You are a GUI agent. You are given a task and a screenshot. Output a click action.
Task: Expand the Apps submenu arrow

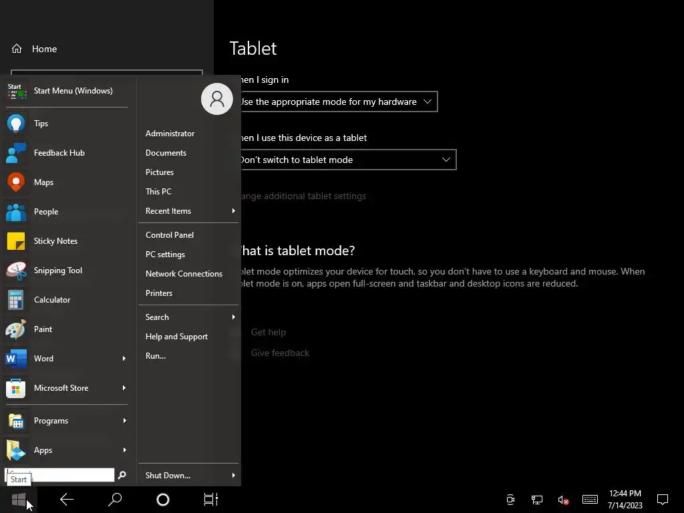point(124,450)
